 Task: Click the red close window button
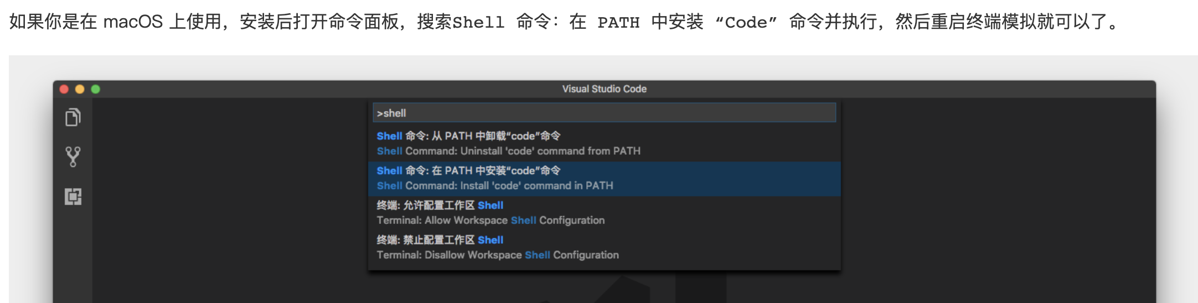point(64,89)
